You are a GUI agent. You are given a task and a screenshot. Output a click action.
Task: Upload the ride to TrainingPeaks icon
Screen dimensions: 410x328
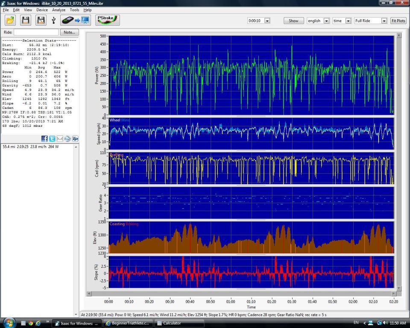75,138
